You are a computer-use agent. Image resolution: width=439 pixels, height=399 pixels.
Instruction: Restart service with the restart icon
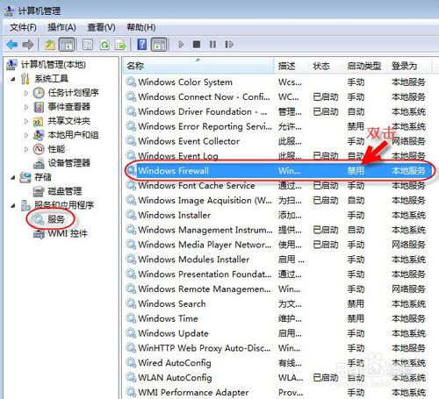[229, 45]
